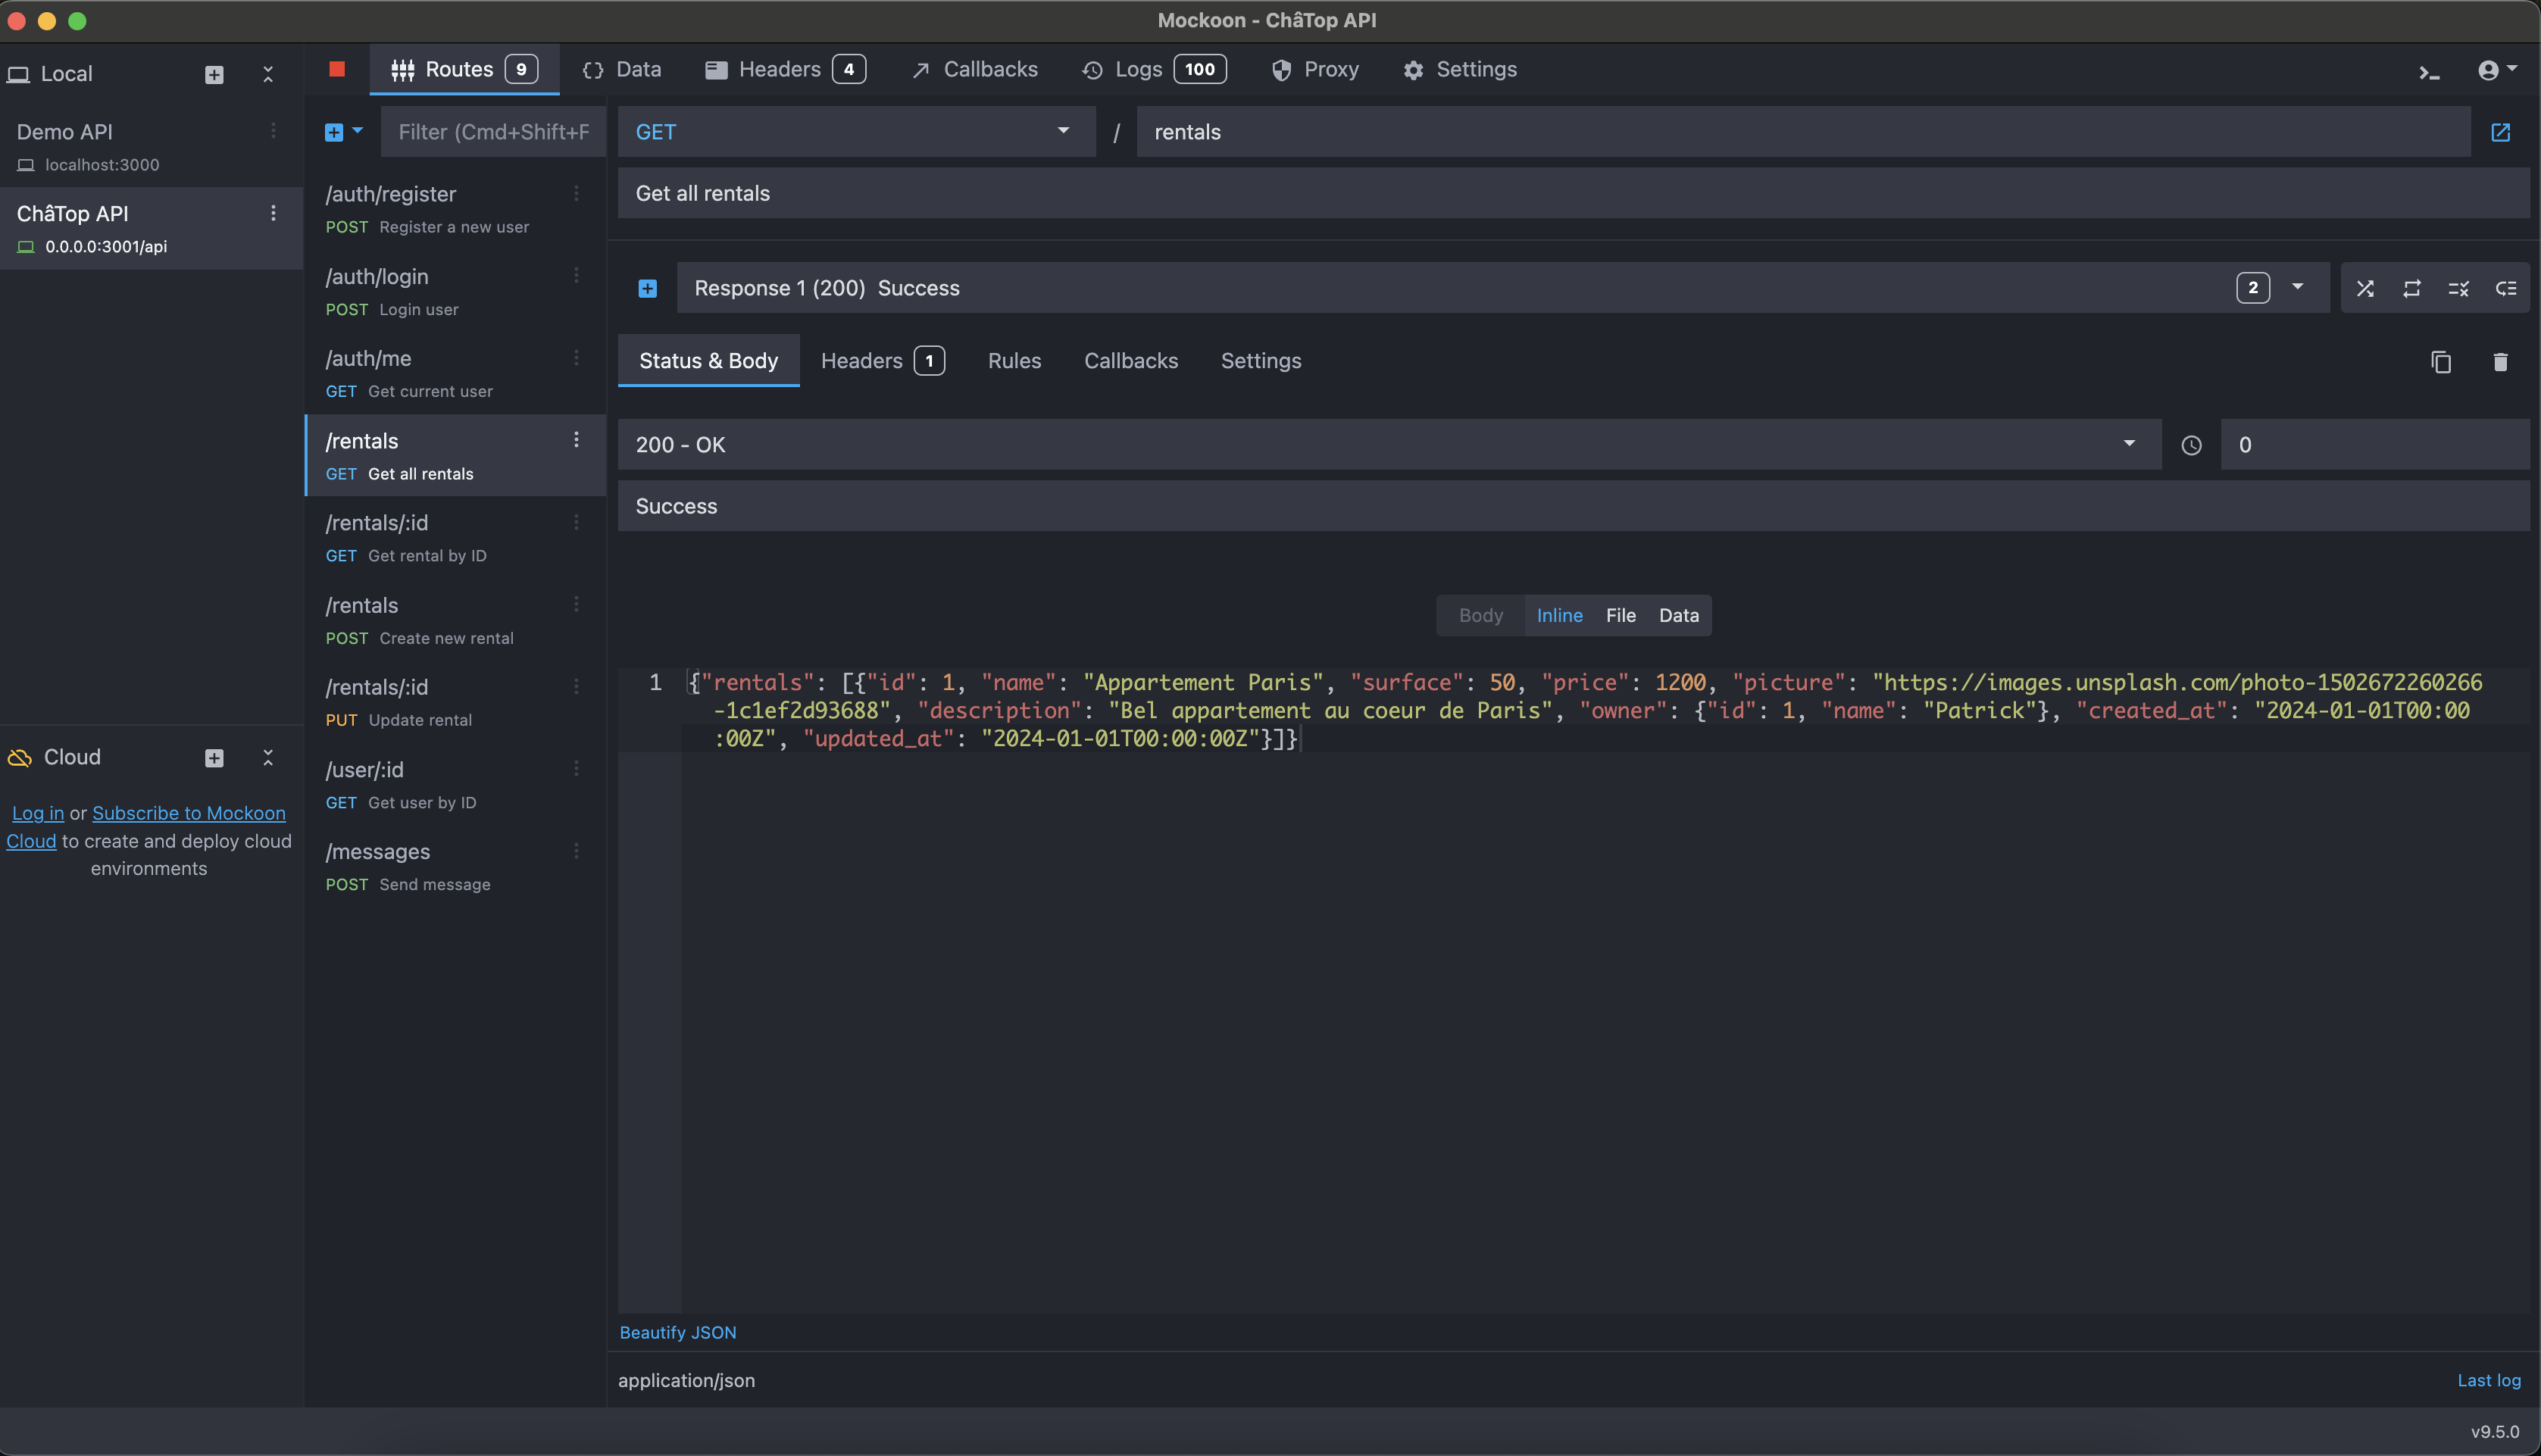
Task: Toggle sequential response mode
Action: [2412, 288]
